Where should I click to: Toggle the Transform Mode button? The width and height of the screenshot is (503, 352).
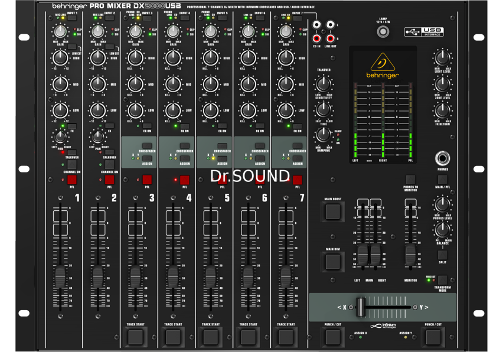click(x=442, y=280)
